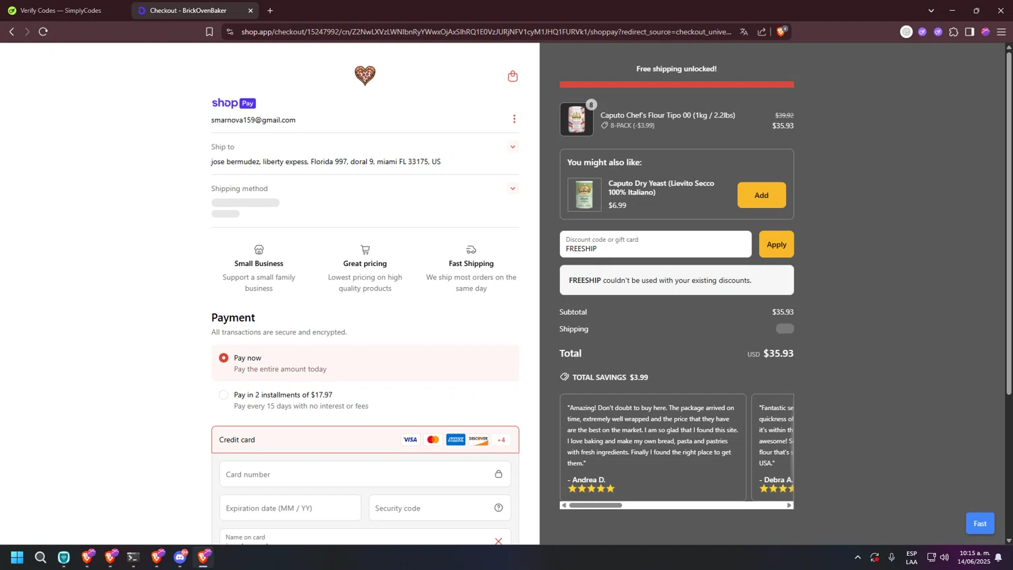Add Caputo Dry Yeast to order

(x=761, y=195)
